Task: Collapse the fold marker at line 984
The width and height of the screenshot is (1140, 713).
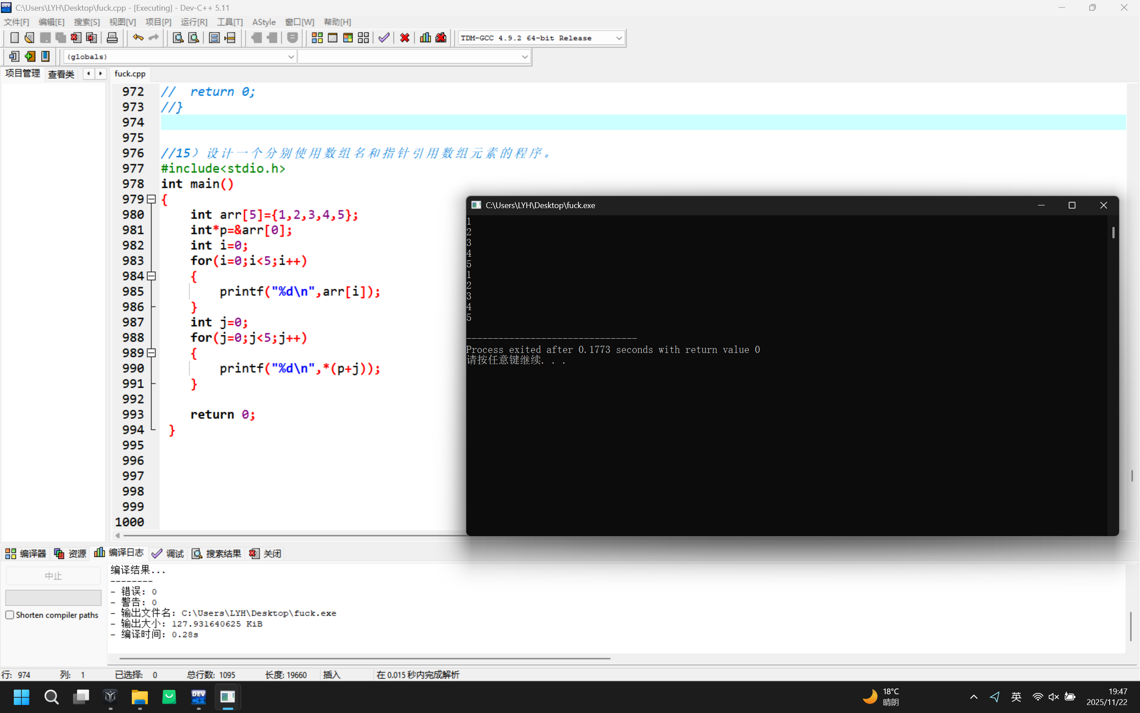Action: coord(151,276)
